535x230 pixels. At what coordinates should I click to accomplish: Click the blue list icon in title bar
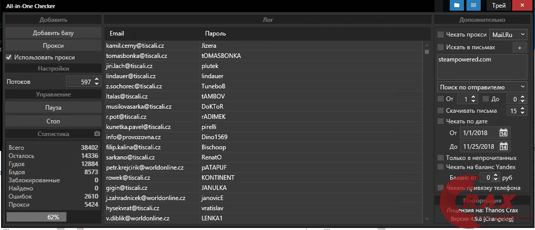click(x=474, y=6)
